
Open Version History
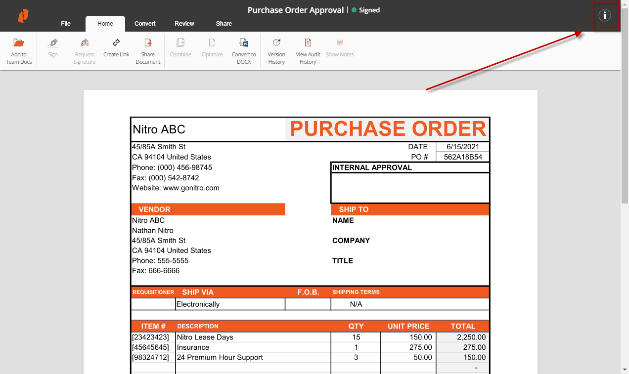pos(276,43)
